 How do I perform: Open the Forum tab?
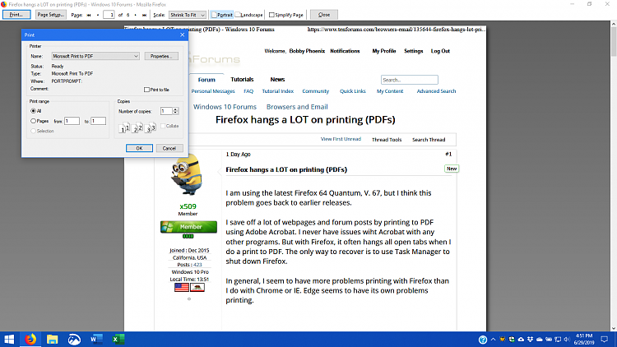coord(206,80)
